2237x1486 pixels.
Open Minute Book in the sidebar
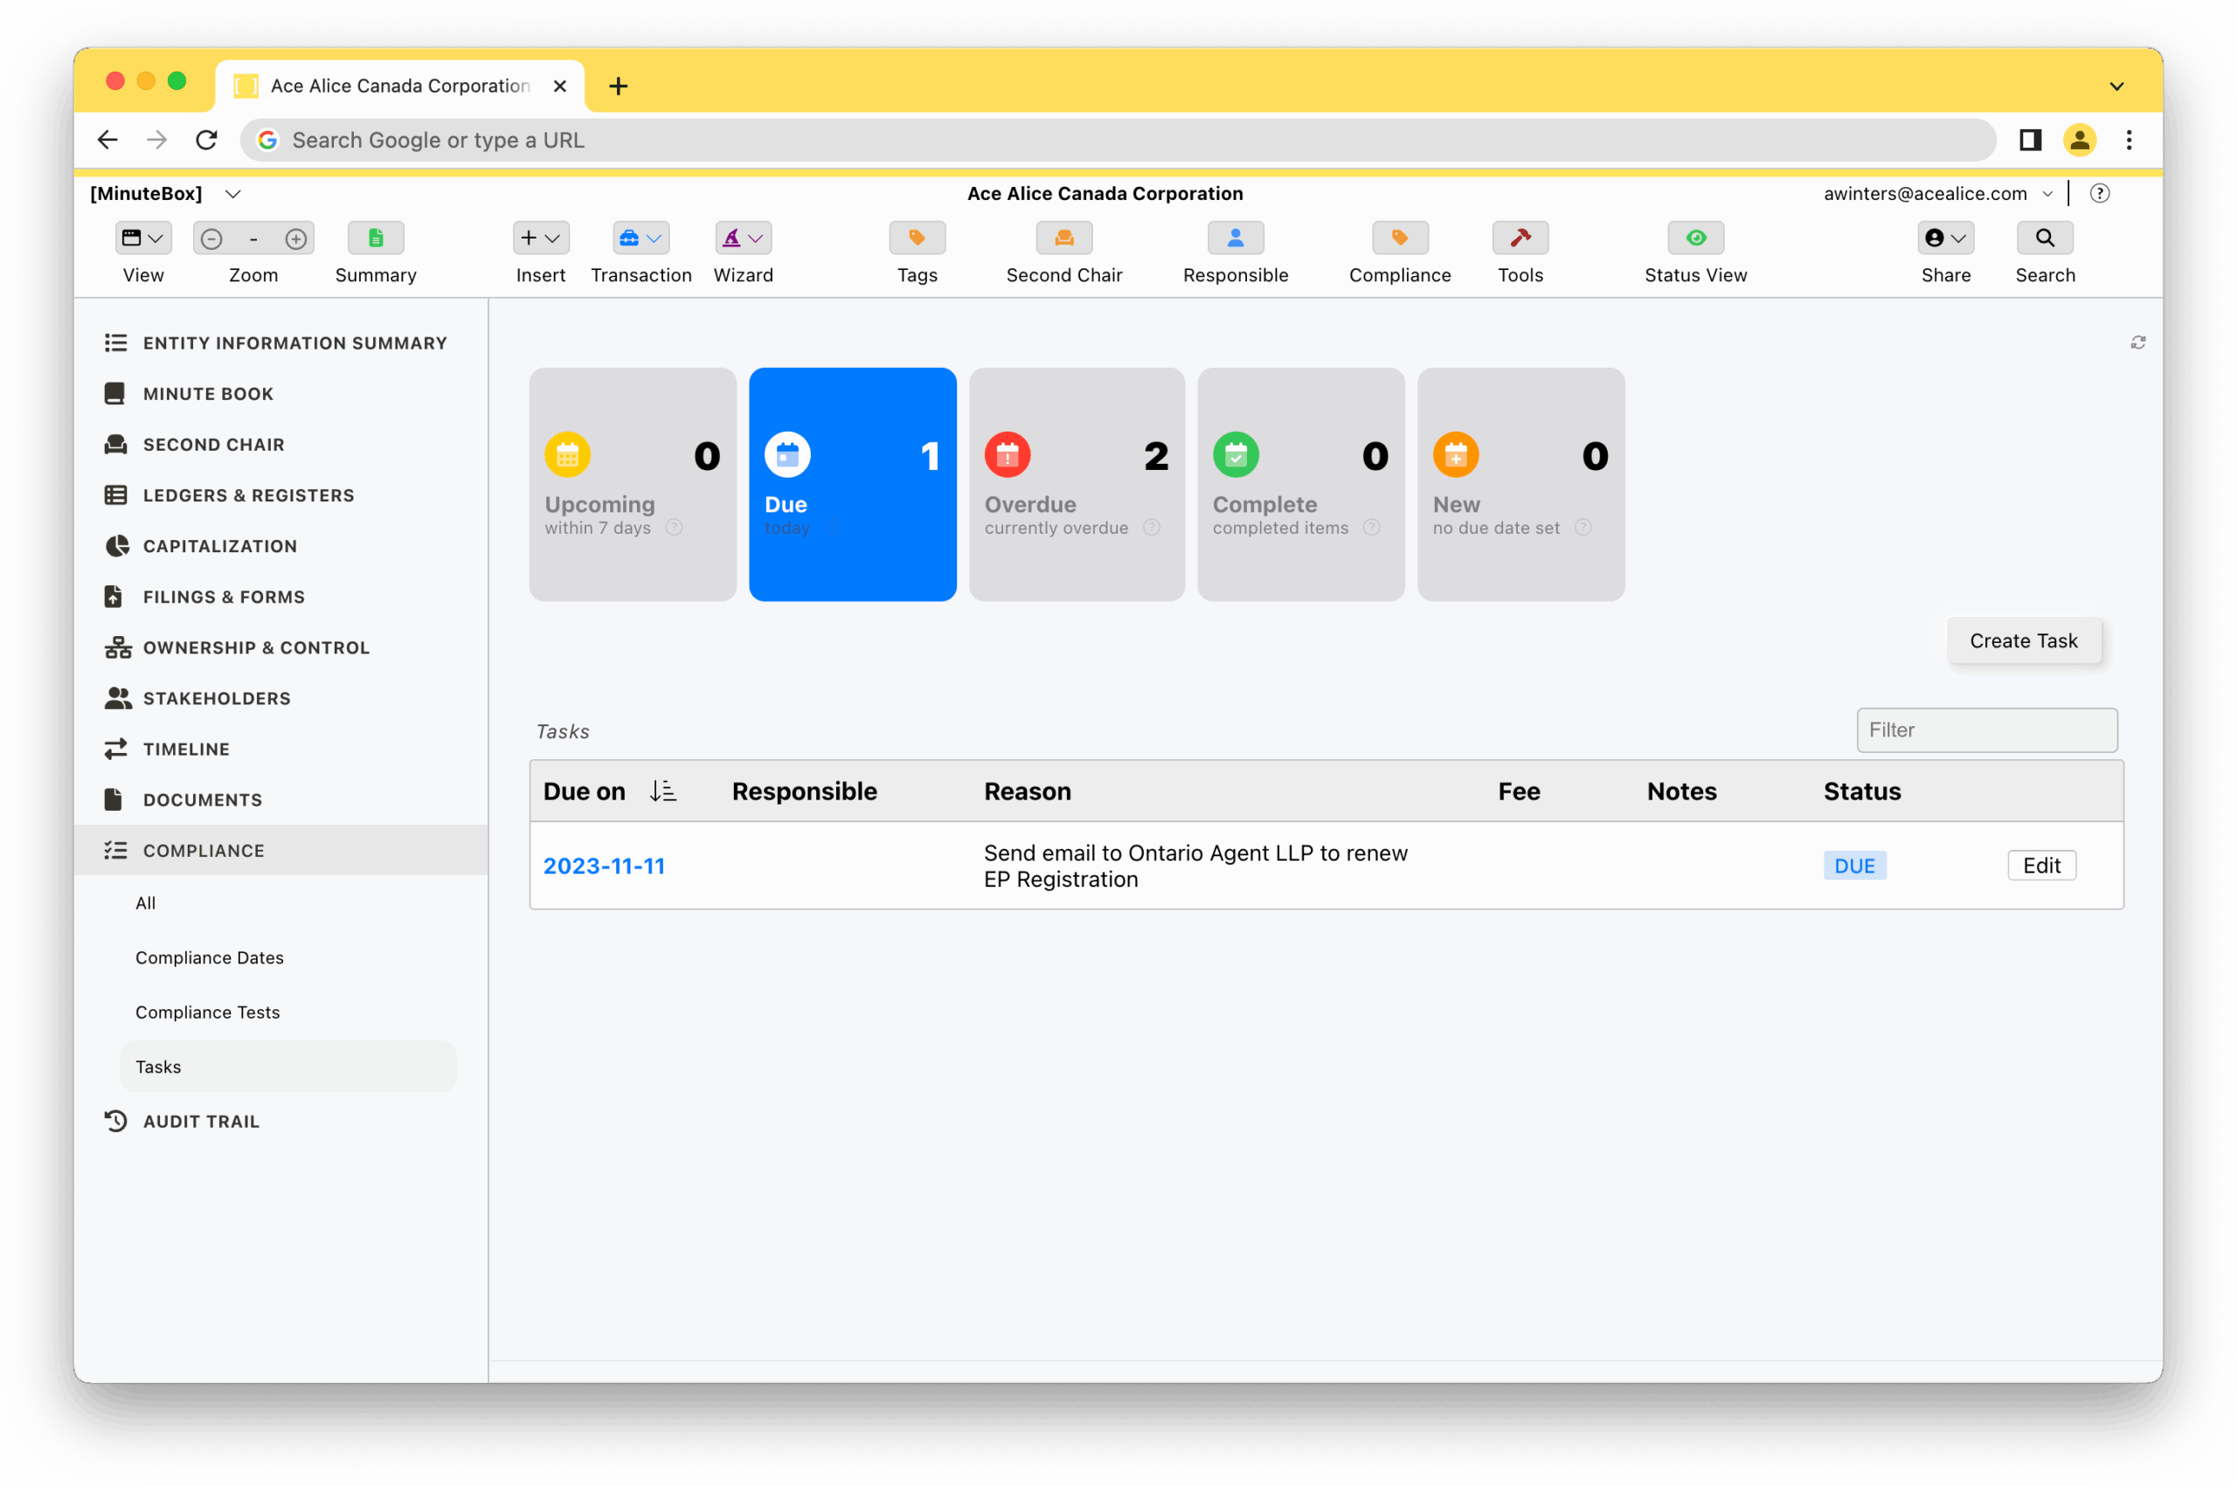pyautogui.click(x=208, y=393)
